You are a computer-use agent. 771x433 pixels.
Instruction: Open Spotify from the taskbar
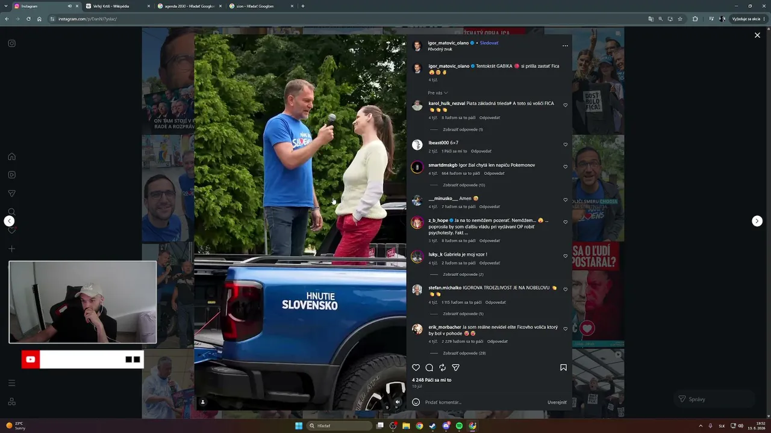pyautogui.click(x=459, y=426)
